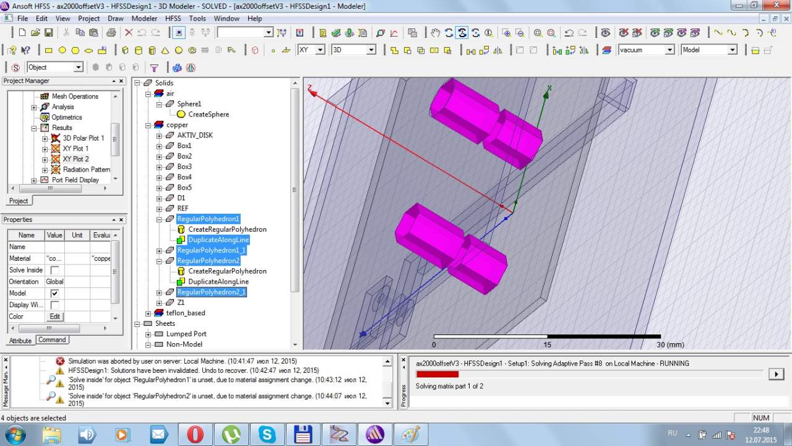Viewport: 792px width, 446px height.
Task: Open Skype from the Windows taskbar
Action: click(x=267, y=434)
